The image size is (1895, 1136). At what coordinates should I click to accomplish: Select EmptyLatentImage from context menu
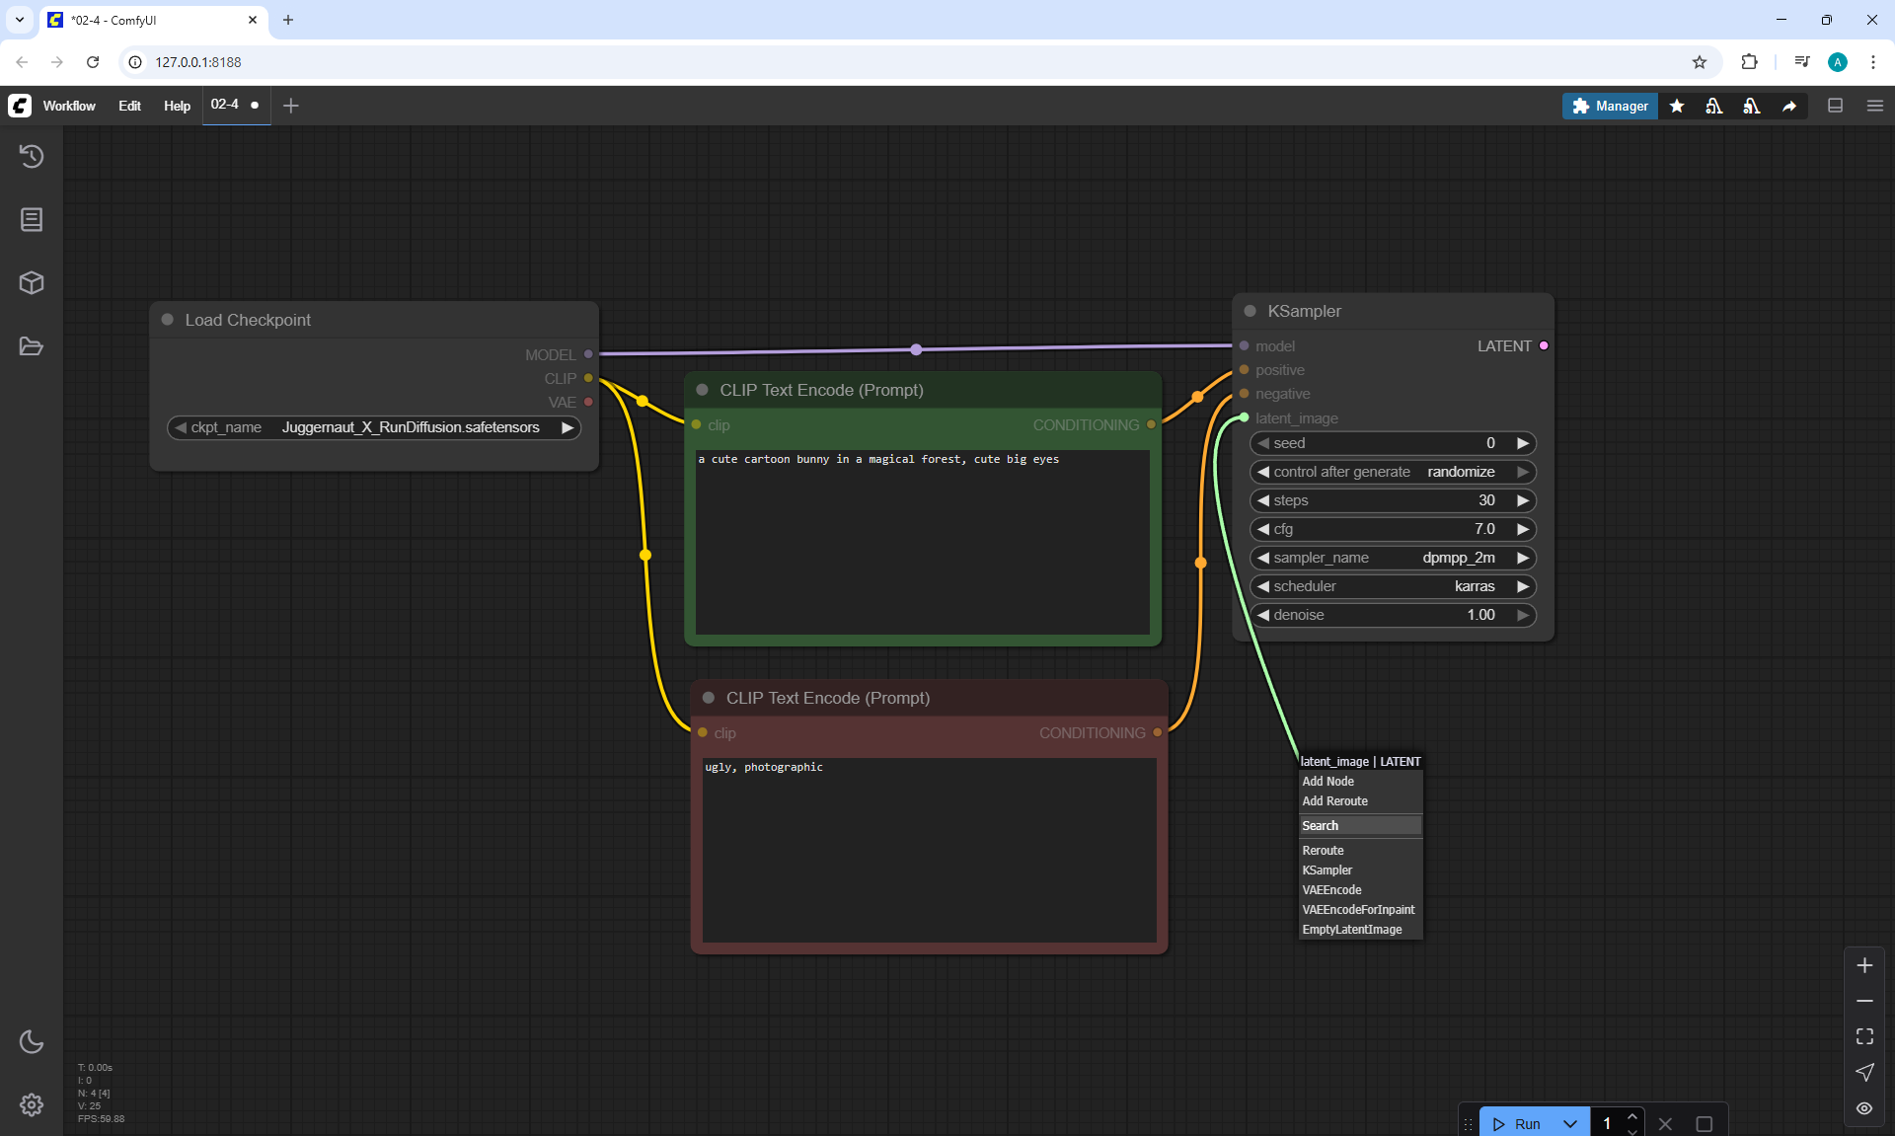tap(1351, 930)
